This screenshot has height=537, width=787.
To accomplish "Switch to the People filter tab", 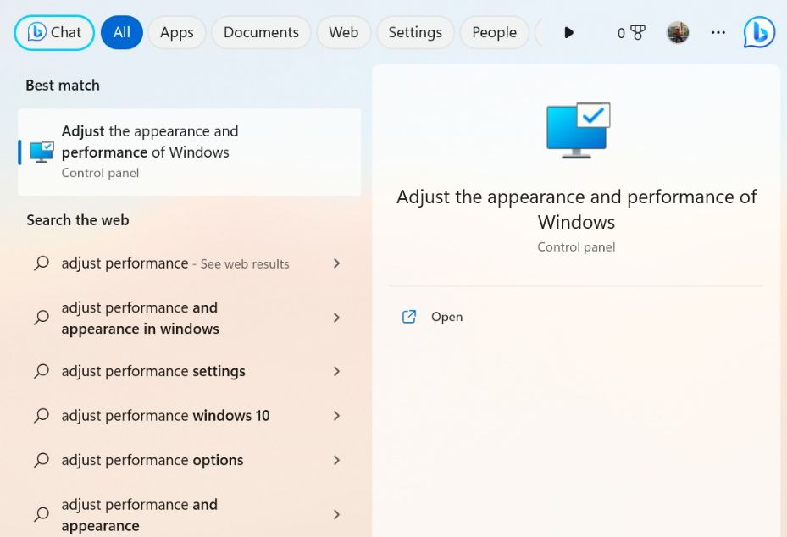I will click(495, 33).
